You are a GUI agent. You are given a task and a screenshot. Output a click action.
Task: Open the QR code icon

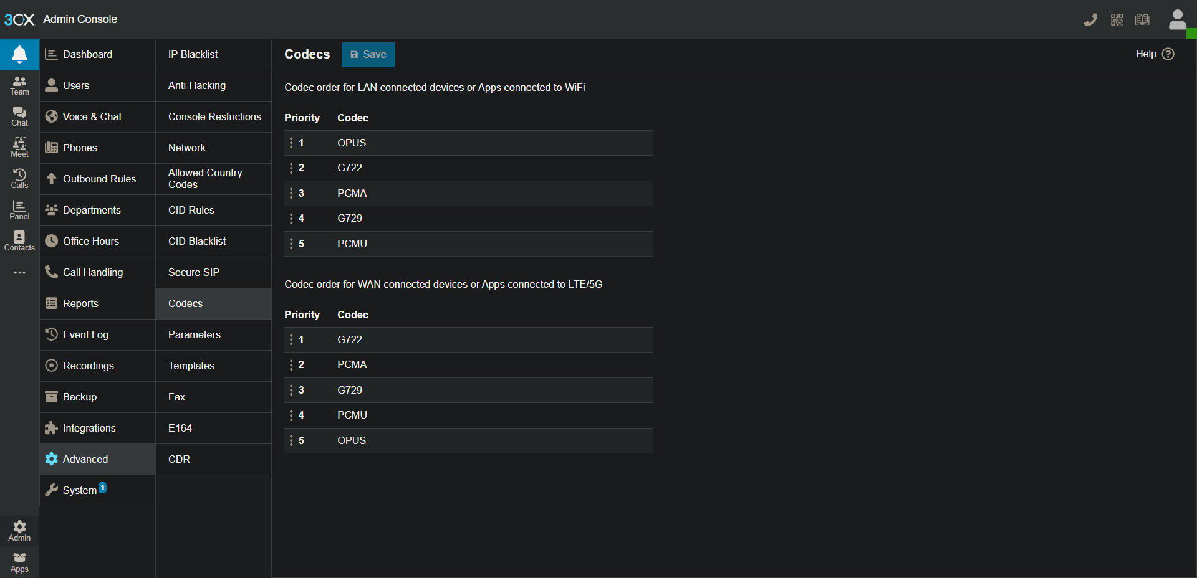click(x=1117, y=20)
